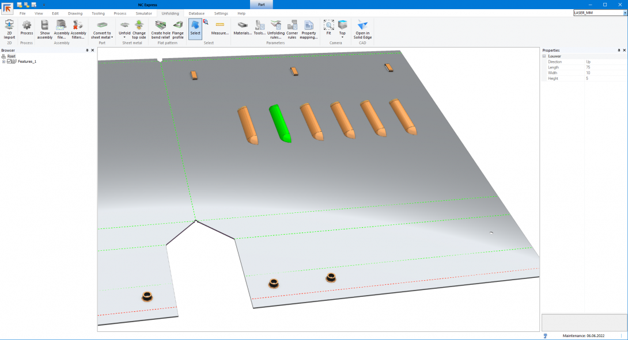Open the LASER_MM machine dropdown
628x340 pixels.
(624, 13)
